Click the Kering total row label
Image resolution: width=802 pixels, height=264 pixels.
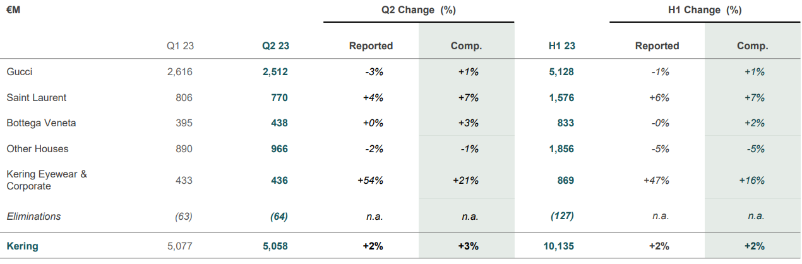[x=22, y=246]
